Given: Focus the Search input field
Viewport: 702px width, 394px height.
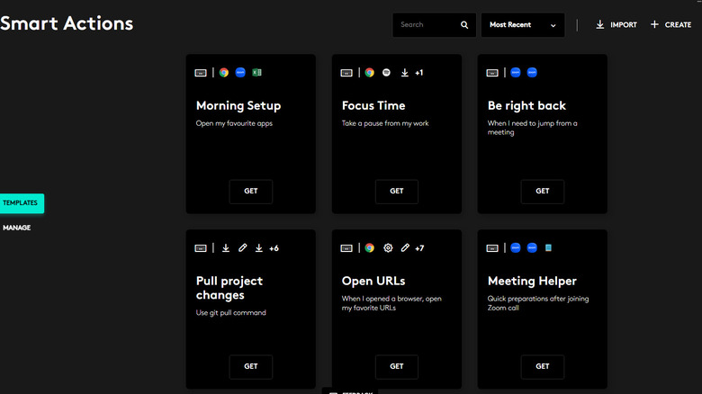Looking at the screenshot, I should coord(425,25).
